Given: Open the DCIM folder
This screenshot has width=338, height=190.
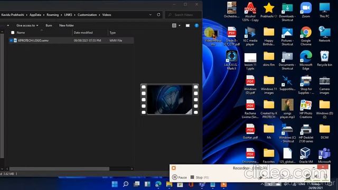Looking at the screenshot, I should tap(324, 131).
